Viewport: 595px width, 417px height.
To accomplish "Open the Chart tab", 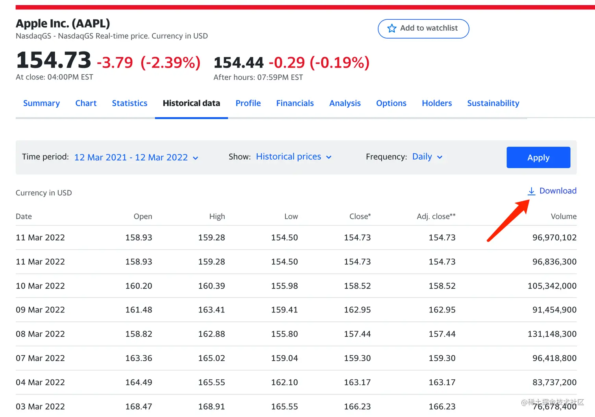I will pos(86,103).
